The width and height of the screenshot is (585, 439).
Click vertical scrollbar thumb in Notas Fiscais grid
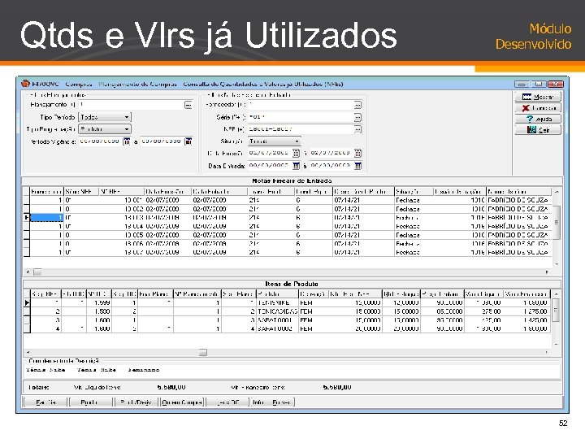pyautogui.click(x=557, y=222)
